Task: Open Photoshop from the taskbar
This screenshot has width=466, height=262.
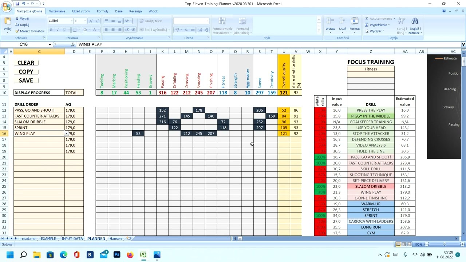Action: click(117, 255)
